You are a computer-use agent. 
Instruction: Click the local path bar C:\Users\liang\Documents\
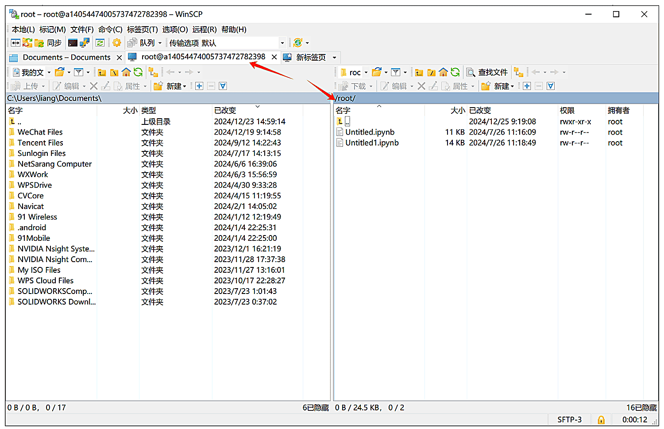click(168, 98)
